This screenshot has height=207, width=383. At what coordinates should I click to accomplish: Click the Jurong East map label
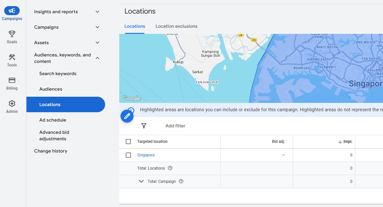point(318,59)
